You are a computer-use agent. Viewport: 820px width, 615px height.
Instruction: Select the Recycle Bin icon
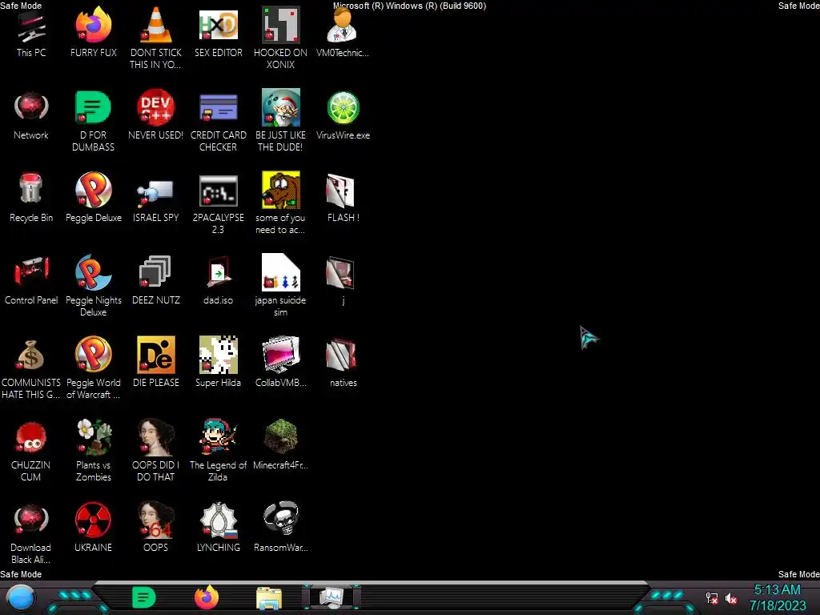coord(31,189)
